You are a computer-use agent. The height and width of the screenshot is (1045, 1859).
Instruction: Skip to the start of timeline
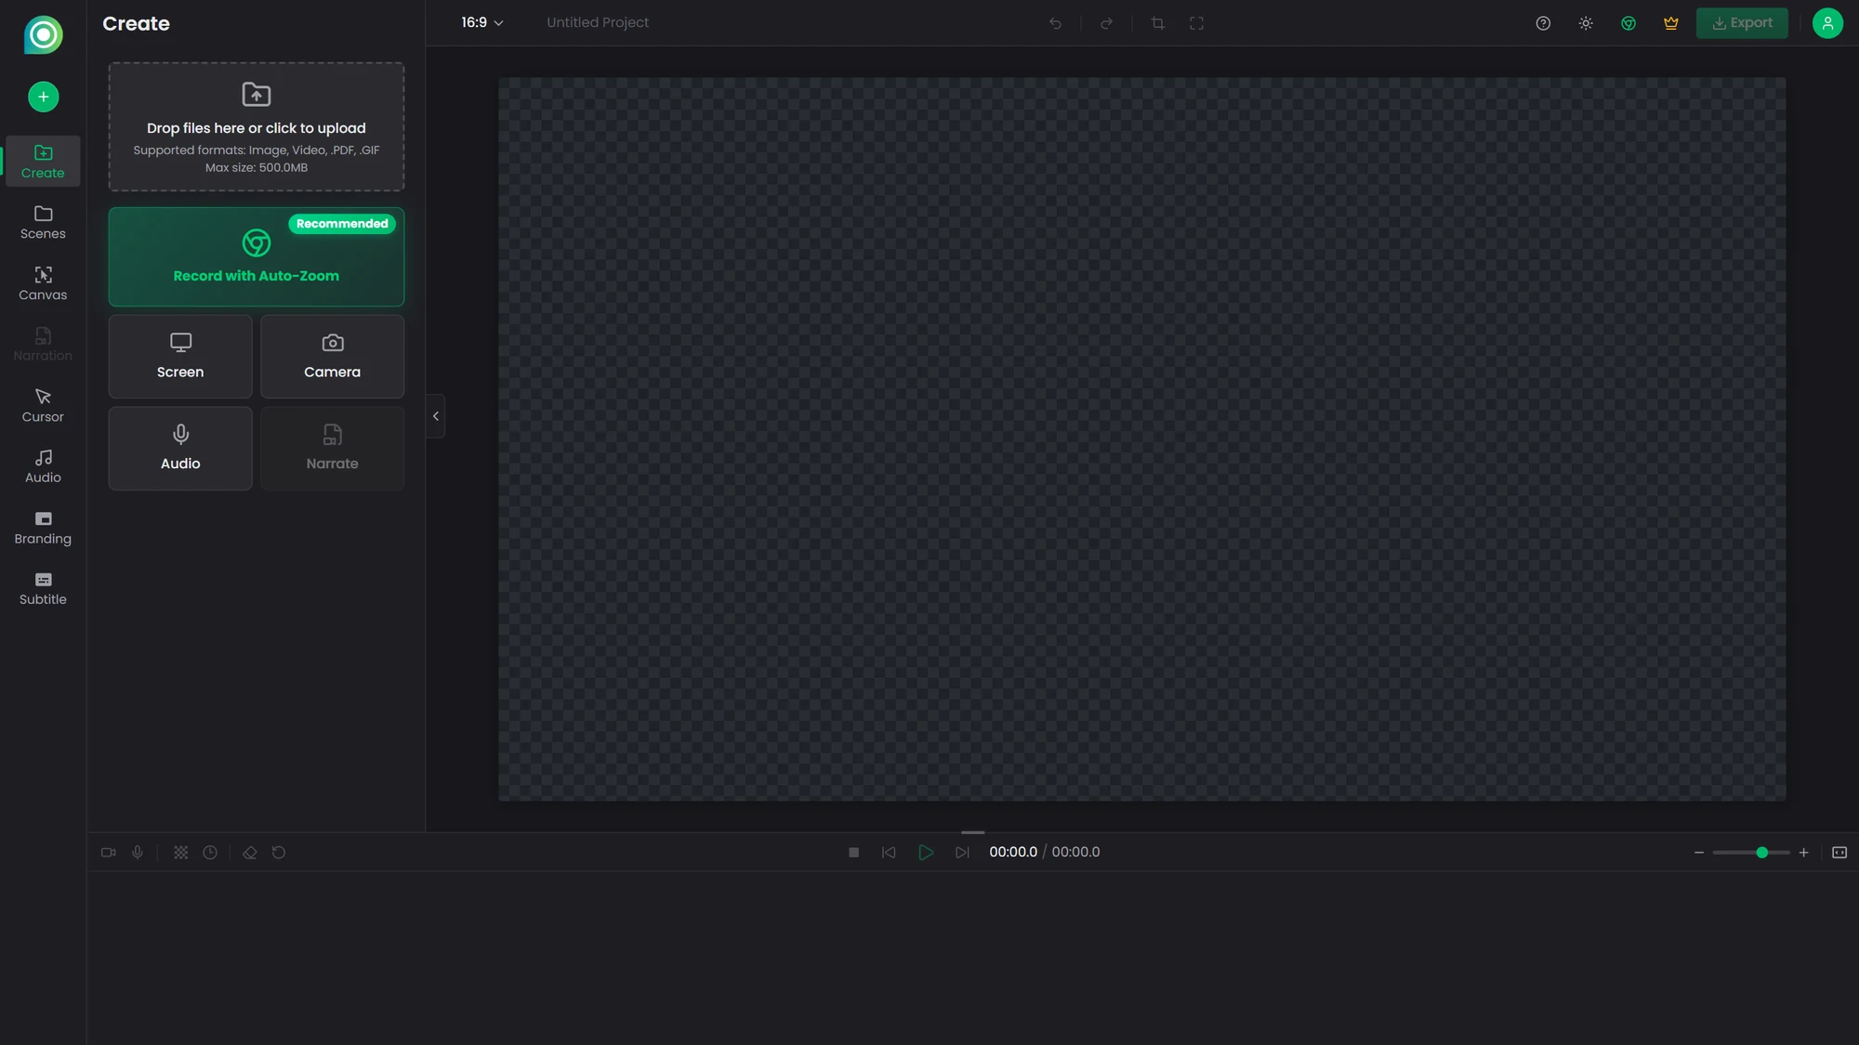pyautogui.click(x=889, y=853)
